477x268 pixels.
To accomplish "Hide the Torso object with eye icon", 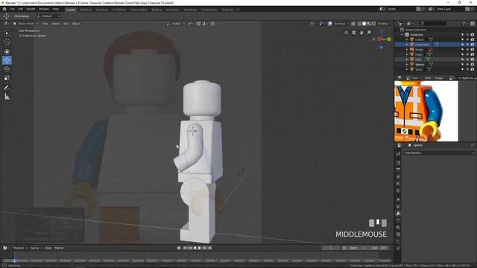I will pyautogui.click(x=467, y=69).
